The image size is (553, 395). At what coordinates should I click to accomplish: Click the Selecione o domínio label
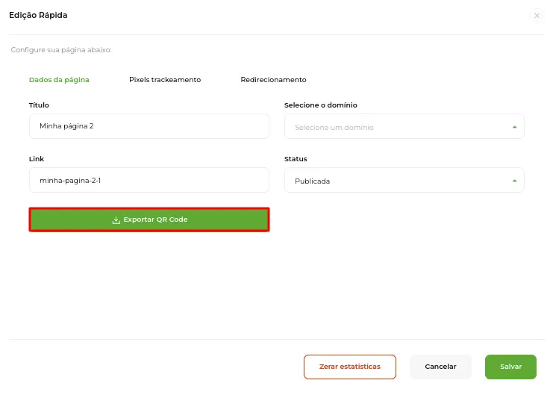coord(321,105)
